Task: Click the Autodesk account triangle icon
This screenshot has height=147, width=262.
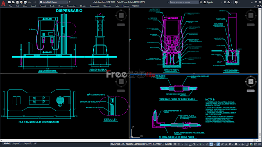Action: coord(228,2)
